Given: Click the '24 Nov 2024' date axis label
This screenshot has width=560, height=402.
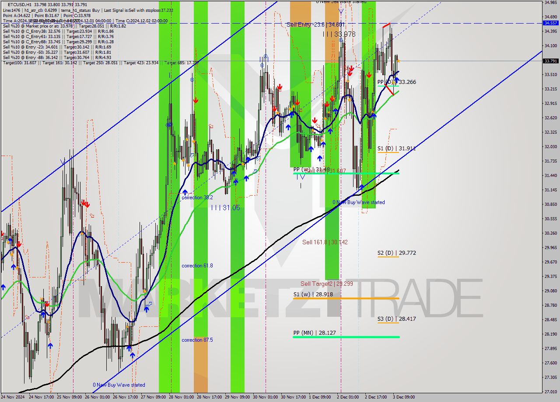Looking at the screenshot, I should coord(14,397).
